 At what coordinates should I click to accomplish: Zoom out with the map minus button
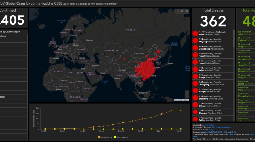coord(187,96)
